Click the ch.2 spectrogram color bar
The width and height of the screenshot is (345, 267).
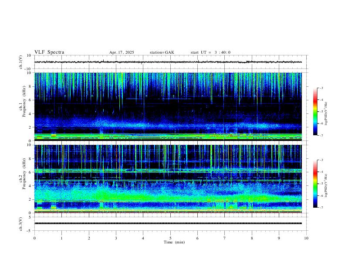[x=315, y=184]
